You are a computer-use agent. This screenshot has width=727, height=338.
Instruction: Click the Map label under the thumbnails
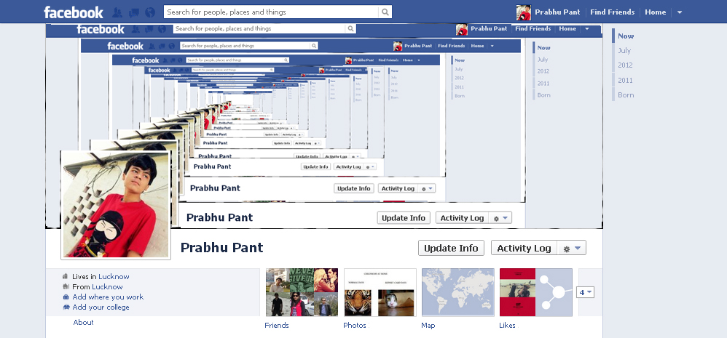tap(428, 326)
